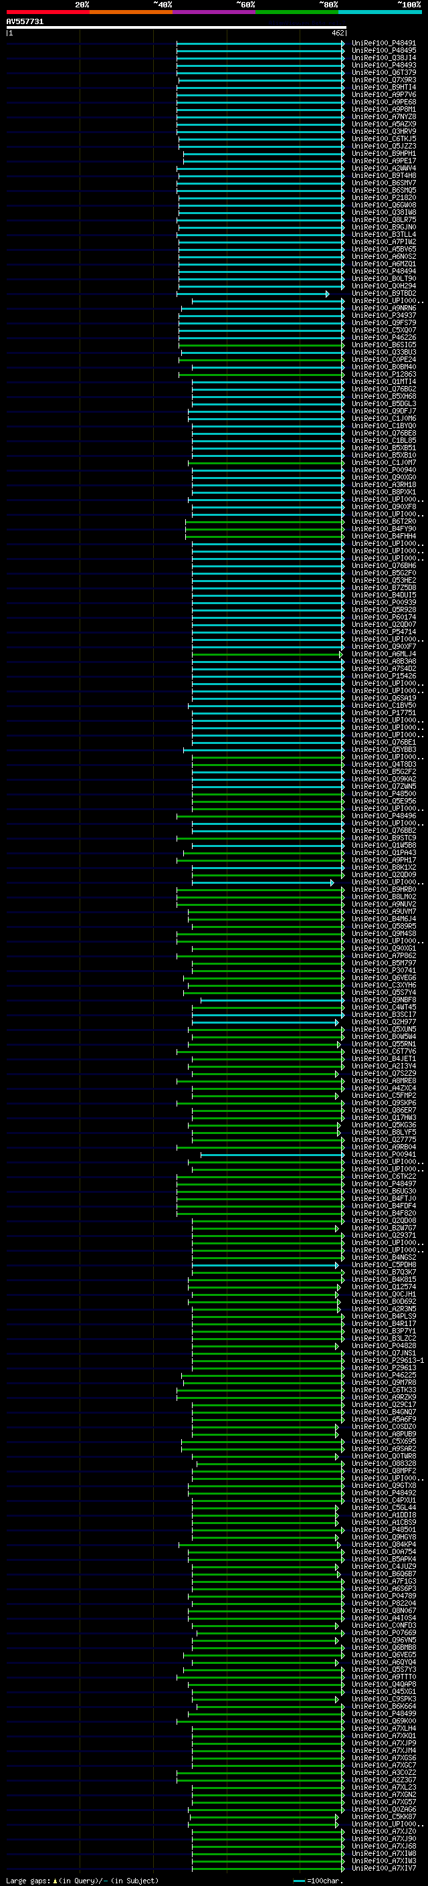Image resolution: width=428 pixels, height=1886 pixels.
Task: Select the UniRef100_P48492 entry
Action: tap(383, 1492)
